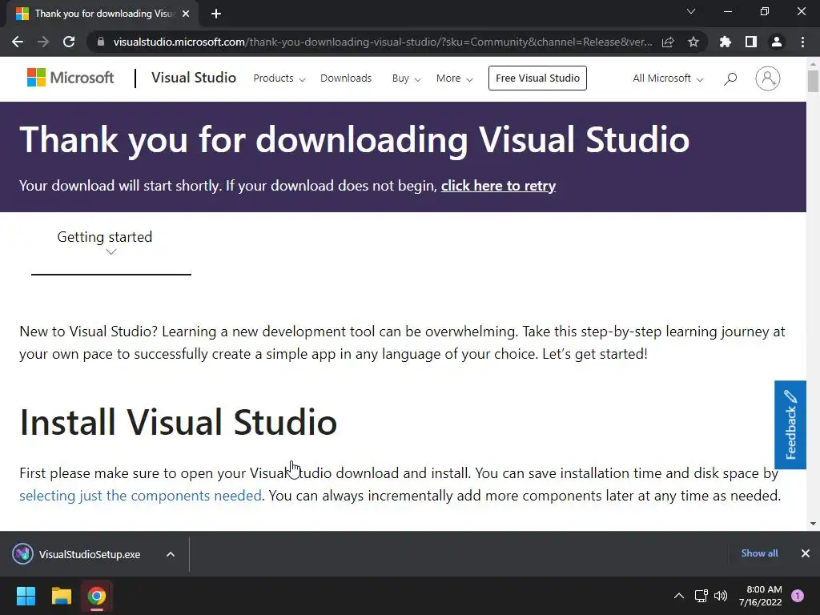Open the clock and date 8:00 AM
820x615 pixels.
(761, 596)
